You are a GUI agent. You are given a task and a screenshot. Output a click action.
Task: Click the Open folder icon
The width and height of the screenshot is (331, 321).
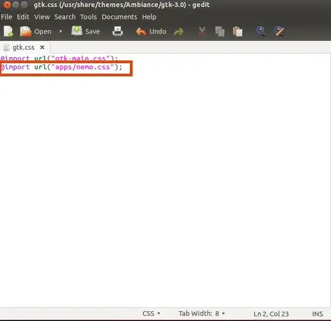[26, 31]
